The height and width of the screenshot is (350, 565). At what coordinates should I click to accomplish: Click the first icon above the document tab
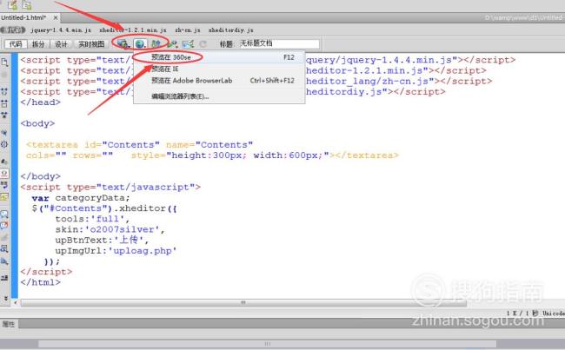coord(13,4)
